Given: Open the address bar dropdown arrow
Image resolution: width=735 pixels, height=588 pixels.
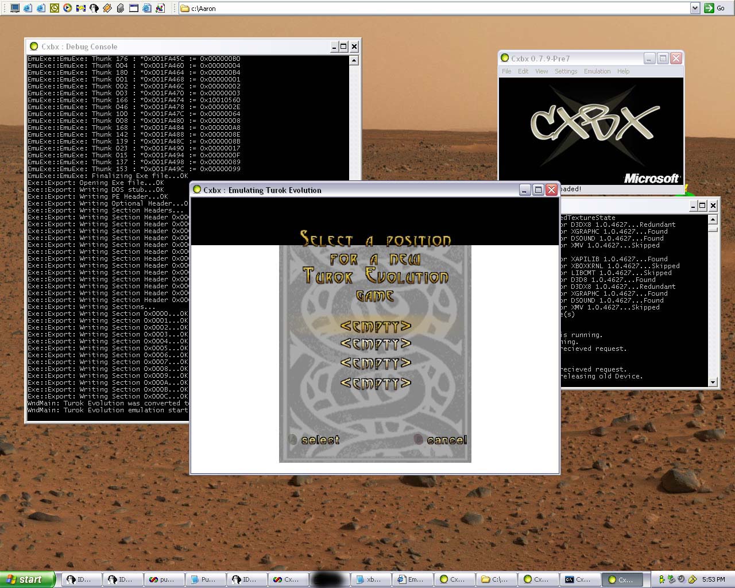Looking at the screenshot, I should (x=695, y=8).
